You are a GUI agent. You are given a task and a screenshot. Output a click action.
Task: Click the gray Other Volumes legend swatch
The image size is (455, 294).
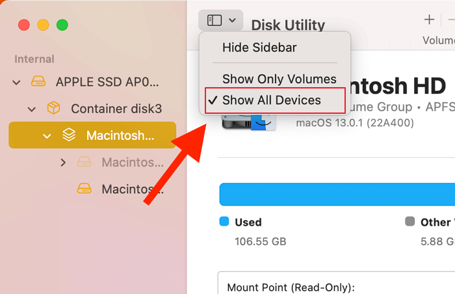pos(409,222)
